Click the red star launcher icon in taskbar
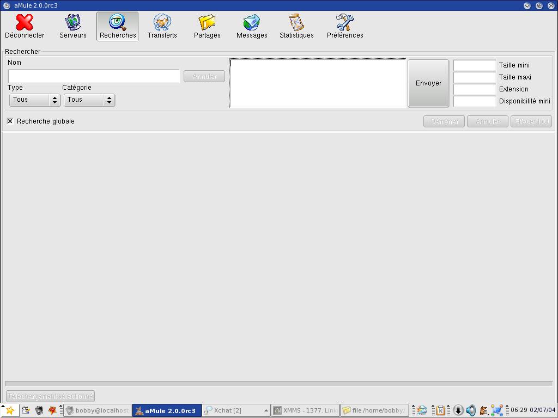Viewport: 558px width, 418px height. pos(52,410)
